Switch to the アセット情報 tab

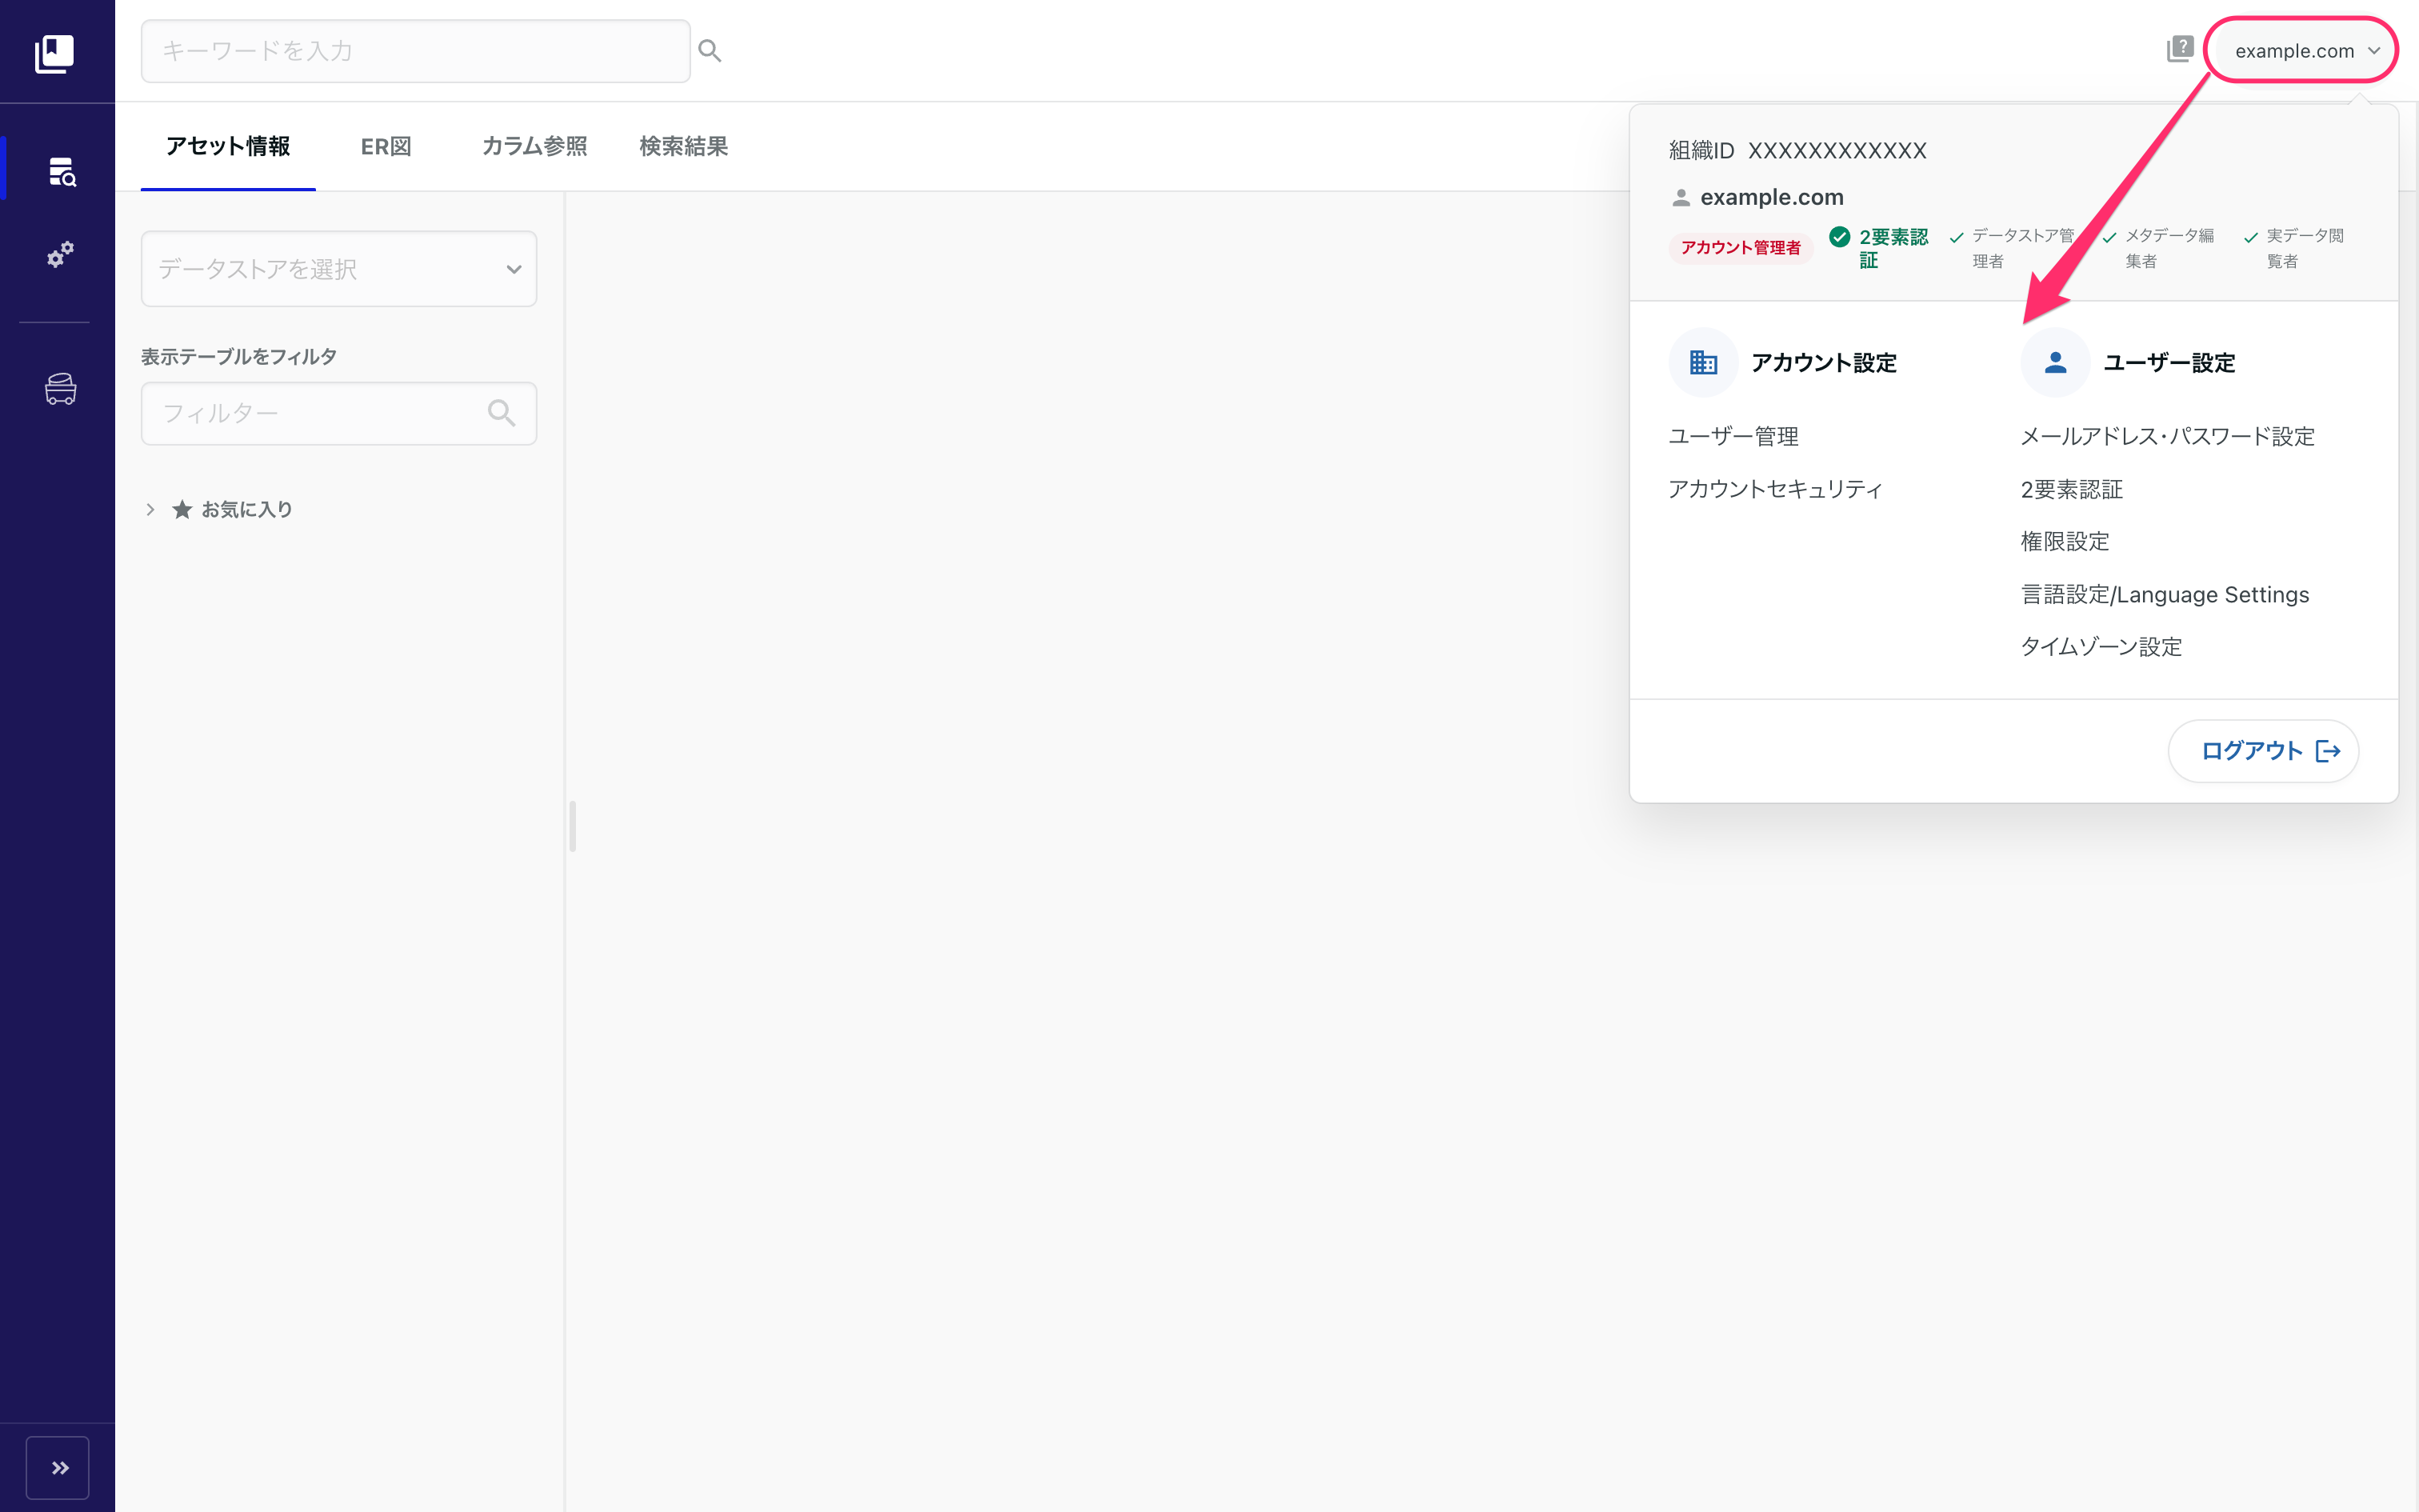tap(228, 147)
